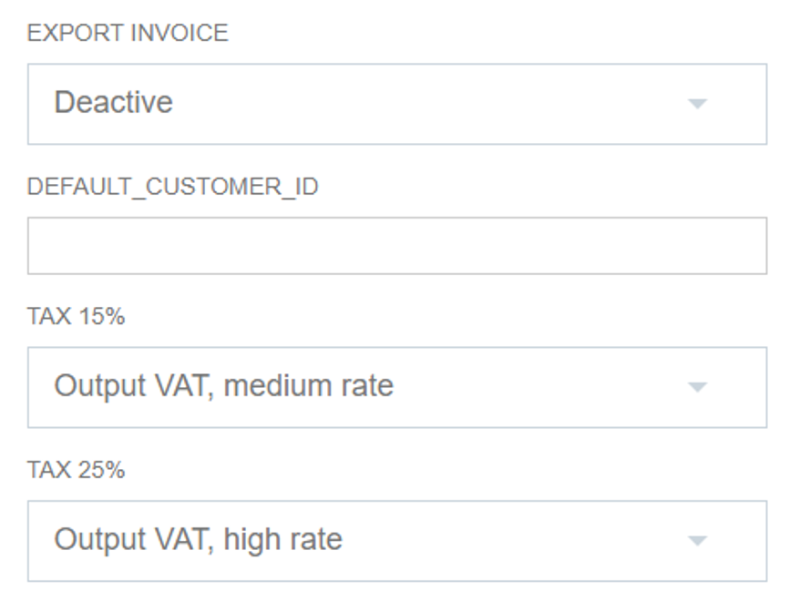The width and height of the screenshot is (800, 612).
Task: Click the Output VAT, medium rate text
Action: coord(223,386)
